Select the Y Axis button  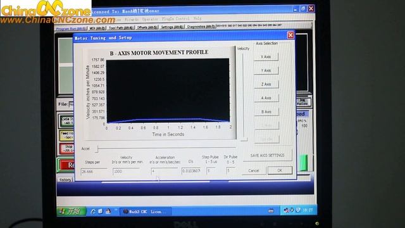coord(266,70)
